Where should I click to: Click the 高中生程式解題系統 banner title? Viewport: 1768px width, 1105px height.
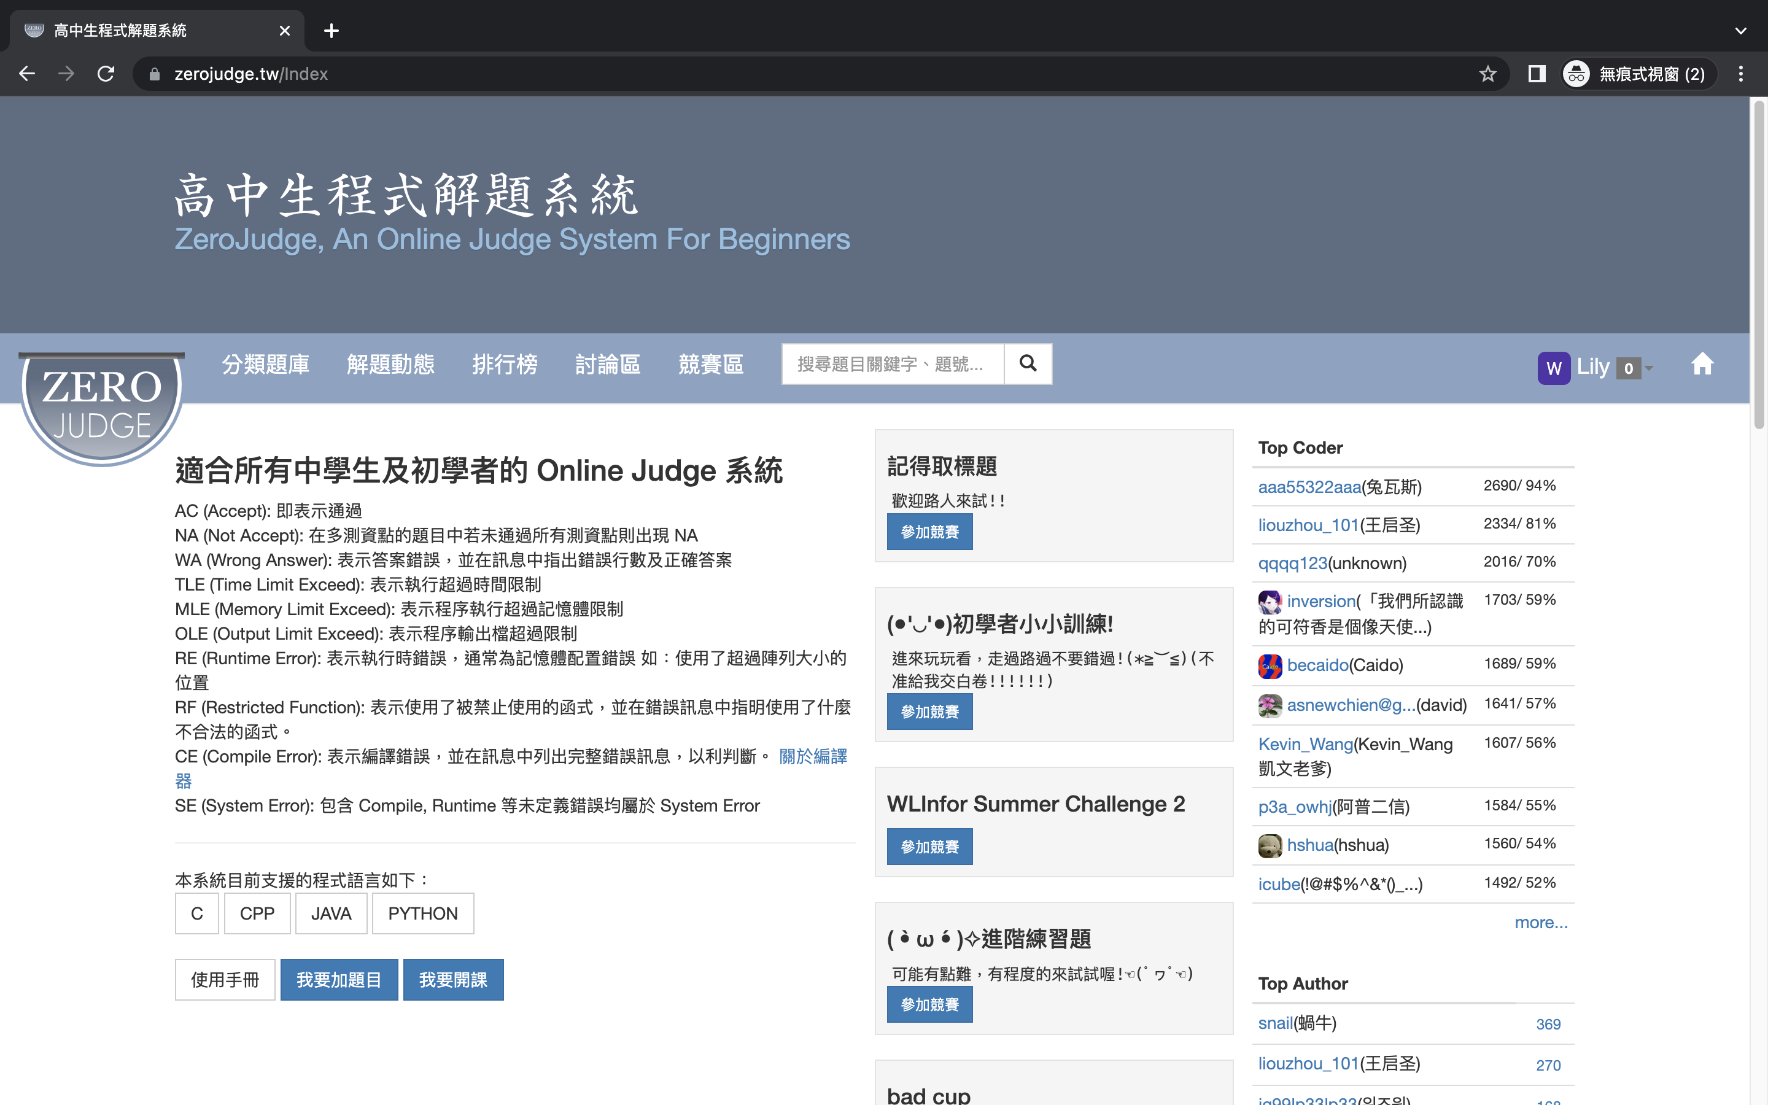tap(406, 195)
